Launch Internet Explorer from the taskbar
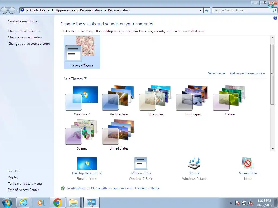 (x=23, y=203)
